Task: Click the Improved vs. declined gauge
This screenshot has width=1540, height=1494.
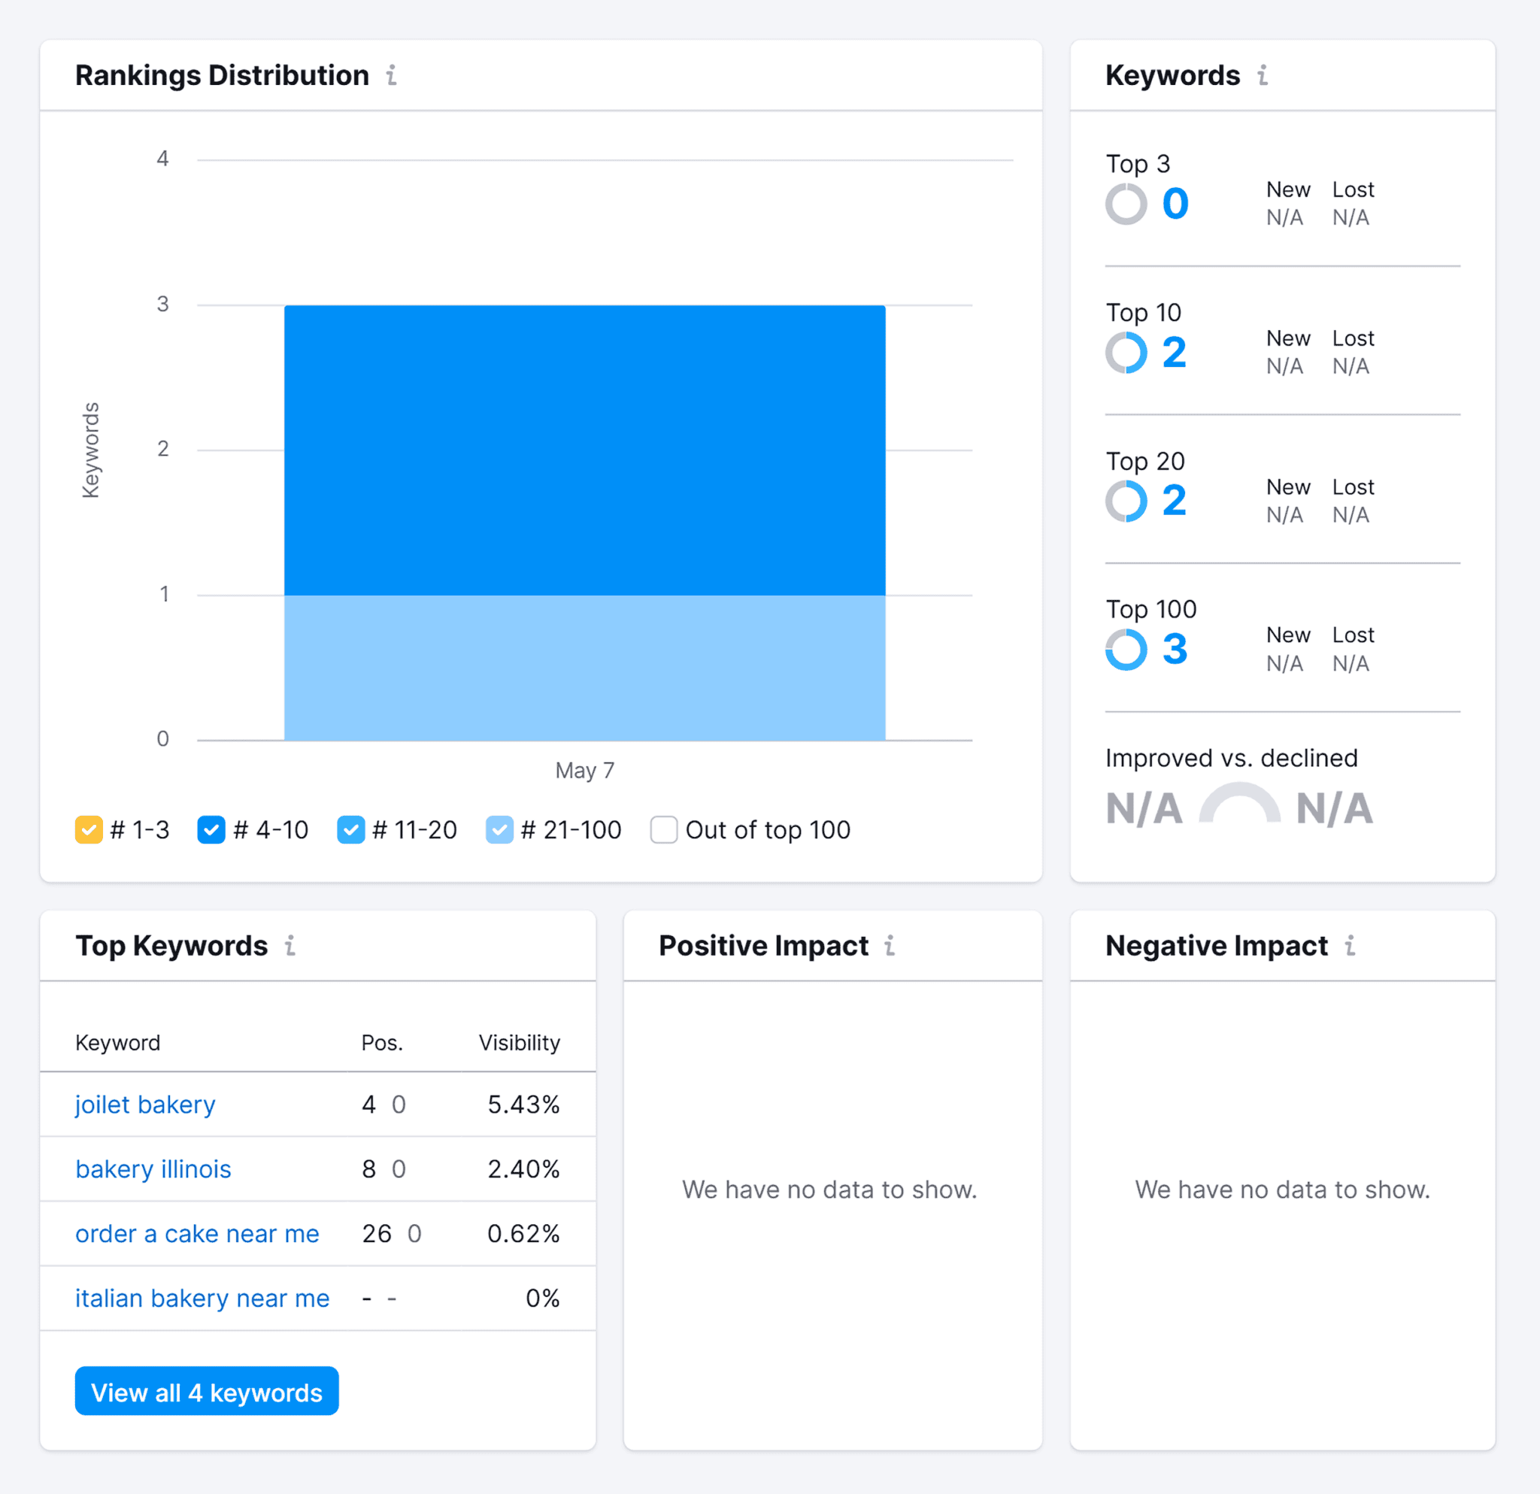Action: (1238, 803)
